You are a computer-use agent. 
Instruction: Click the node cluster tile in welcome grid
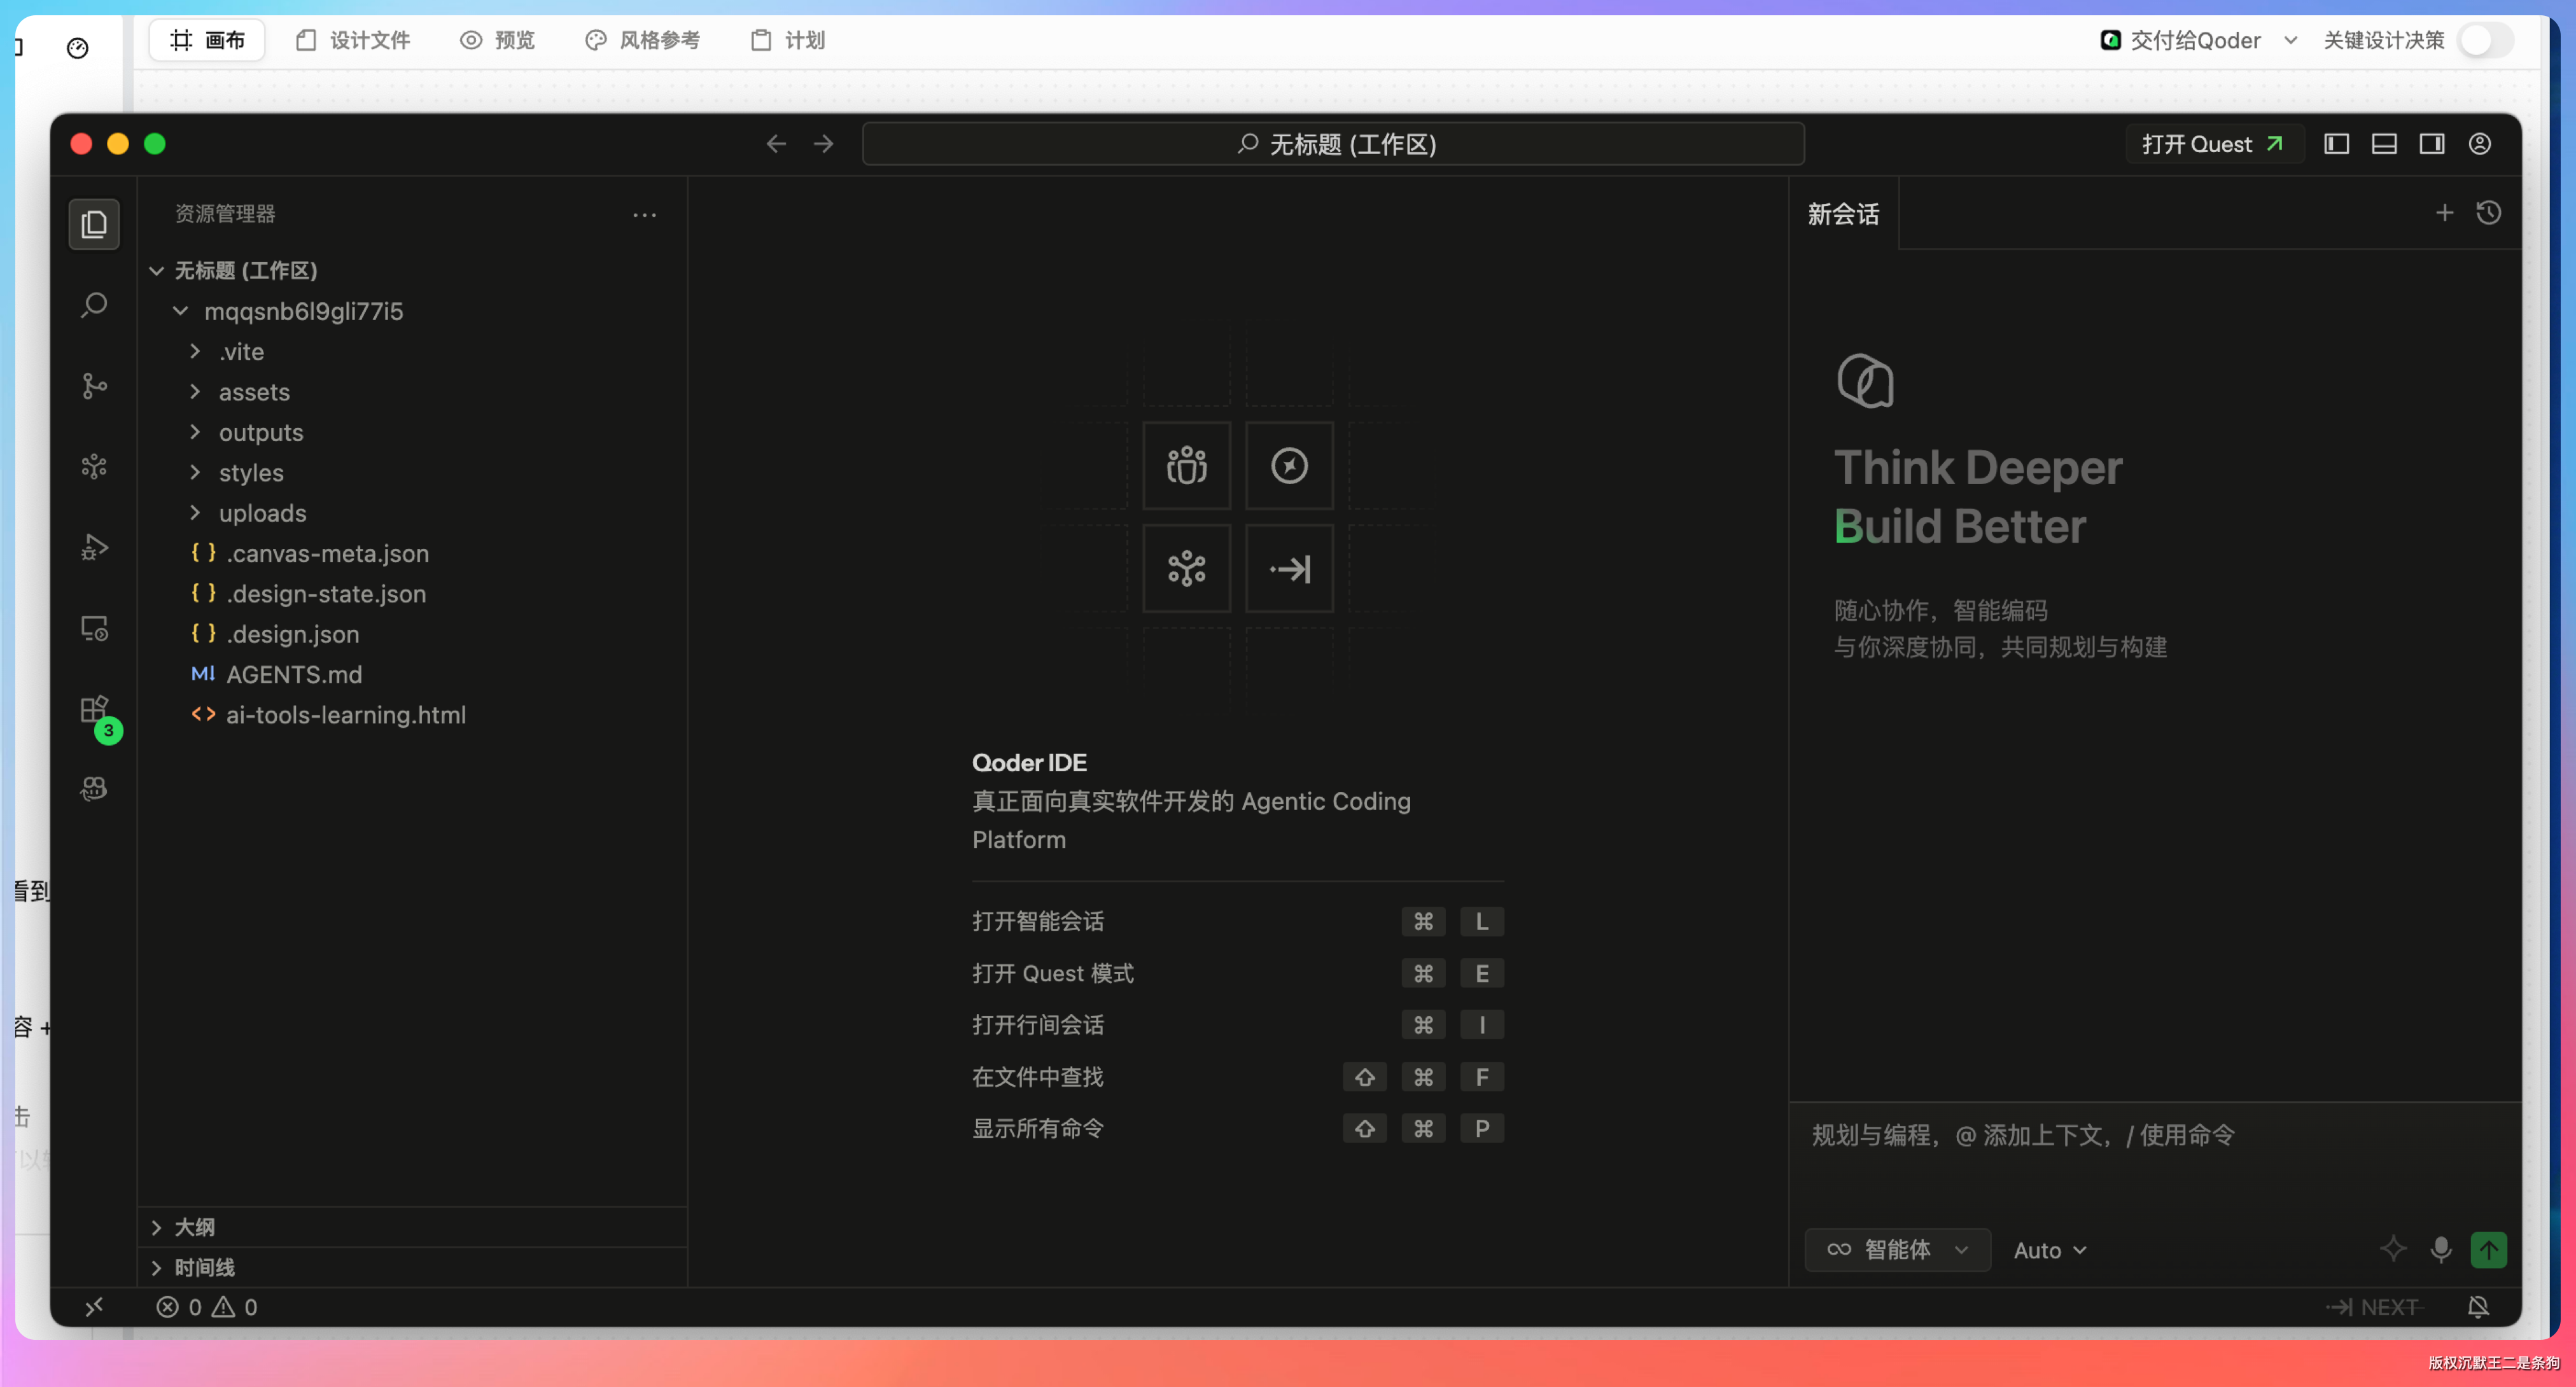(1187, 569)
